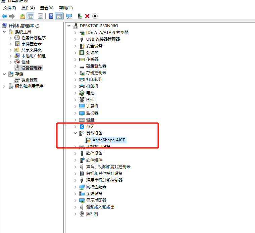Select the 软件组件 device category

tap(94, 160)
